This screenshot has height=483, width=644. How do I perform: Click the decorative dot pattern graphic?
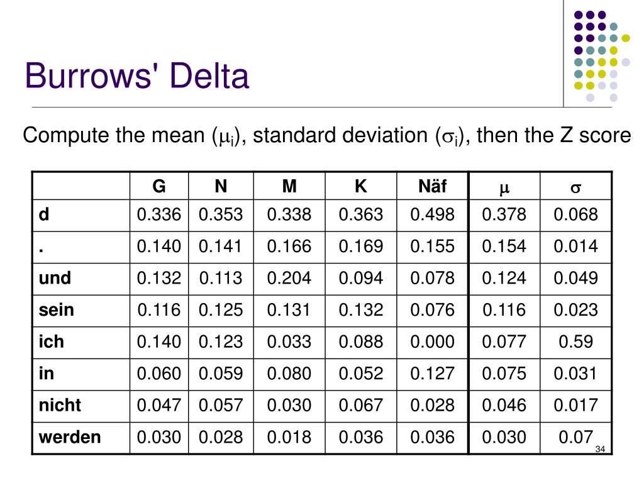coord(602,56)
